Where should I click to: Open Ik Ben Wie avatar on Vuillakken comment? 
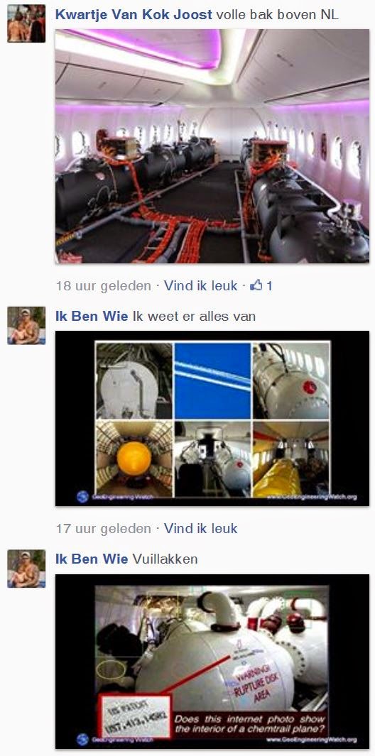click(26, 569)
